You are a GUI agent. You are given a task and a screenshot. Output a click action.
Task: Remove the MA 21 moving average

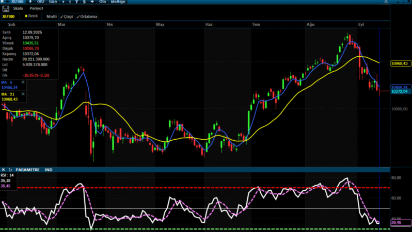pyautogui.click(x=23, y=94)
